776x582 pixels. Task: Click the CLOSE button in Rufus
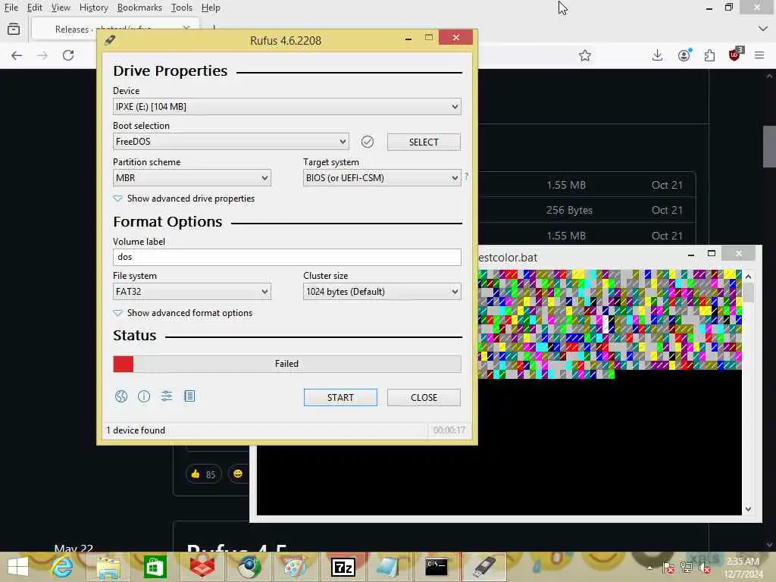(424, 397)
